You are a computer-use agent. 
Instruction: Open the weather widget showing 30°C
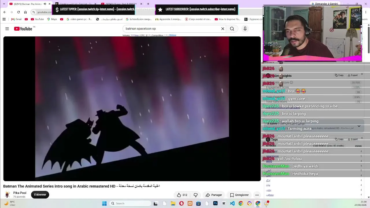9,203
